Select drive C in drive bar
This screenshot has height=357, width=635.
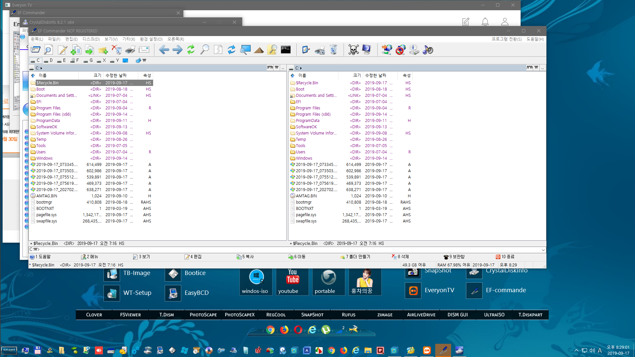pos(35,60)
